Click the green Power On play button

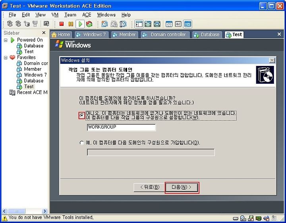pyautogui.click(x=80, y=24)
